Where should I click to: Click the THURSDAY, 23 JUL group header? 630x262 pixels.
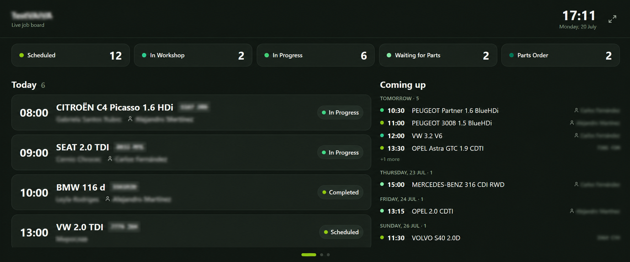point(406,173)
